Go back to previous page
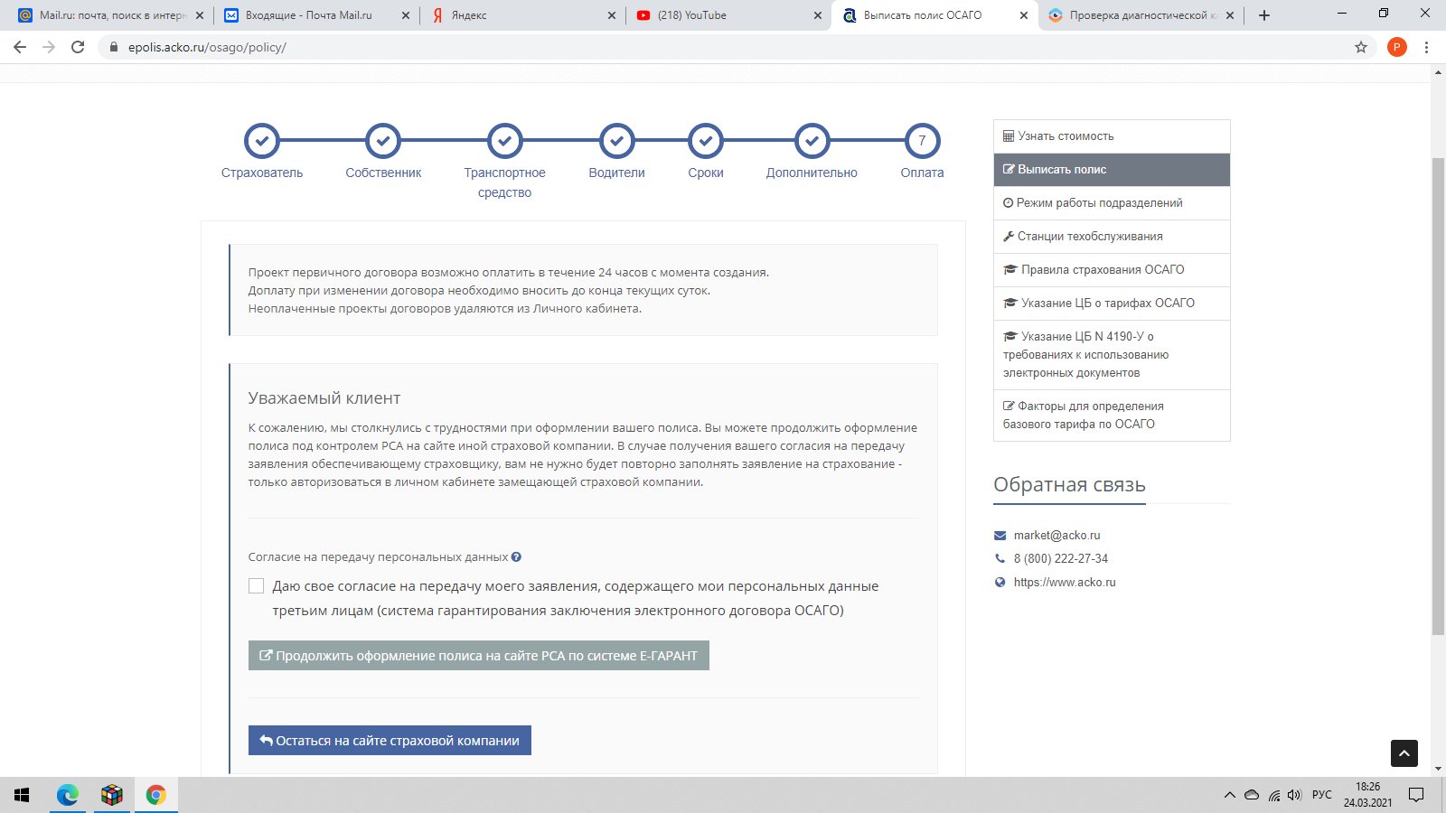The image size is (1446, 813). click(x=20, y=47)
